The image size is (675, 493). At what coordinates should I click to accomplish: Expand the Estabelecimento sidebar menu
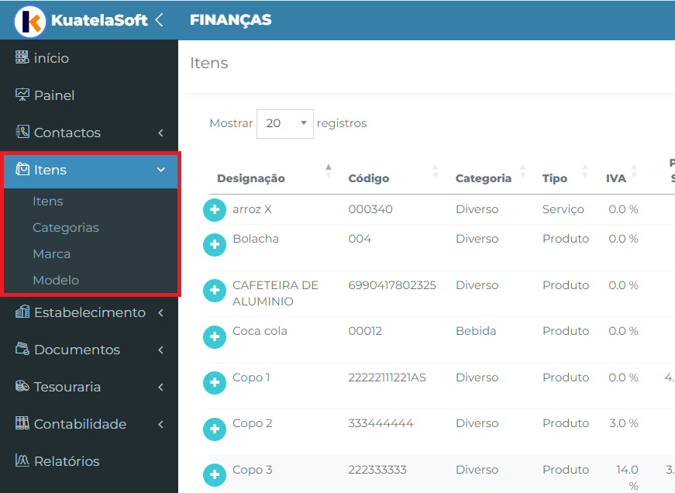(x=89, y=312)
